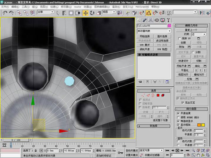Click the 网格平滑 button
The height and width of the screenshot is (158, 211).
tap(182, 66)
